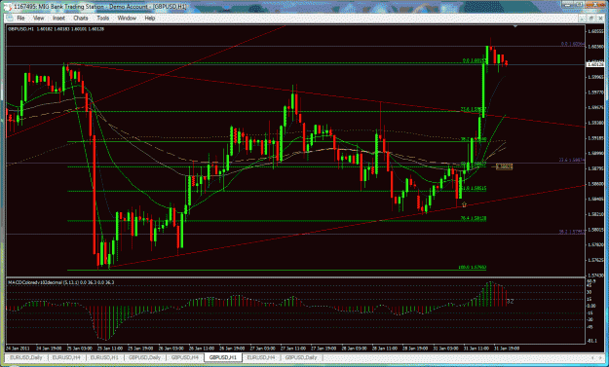Minimize the inner chart window
Viewport: 609px width, 367px height.
582,18
